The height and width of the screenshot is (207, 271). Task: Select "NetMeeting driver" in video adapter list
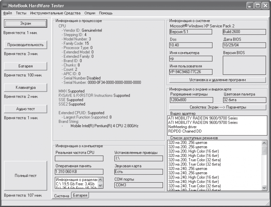pyautogui.click(x=183, y=127)
